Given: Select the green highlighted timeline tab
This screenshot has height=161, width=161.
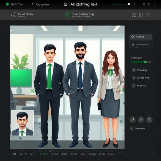Looking at the screenshot, I should pyautogui.click(x=44, y=154).
